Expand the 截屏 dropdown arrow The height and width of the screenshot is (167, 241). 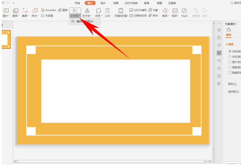[x=29, y=16]
